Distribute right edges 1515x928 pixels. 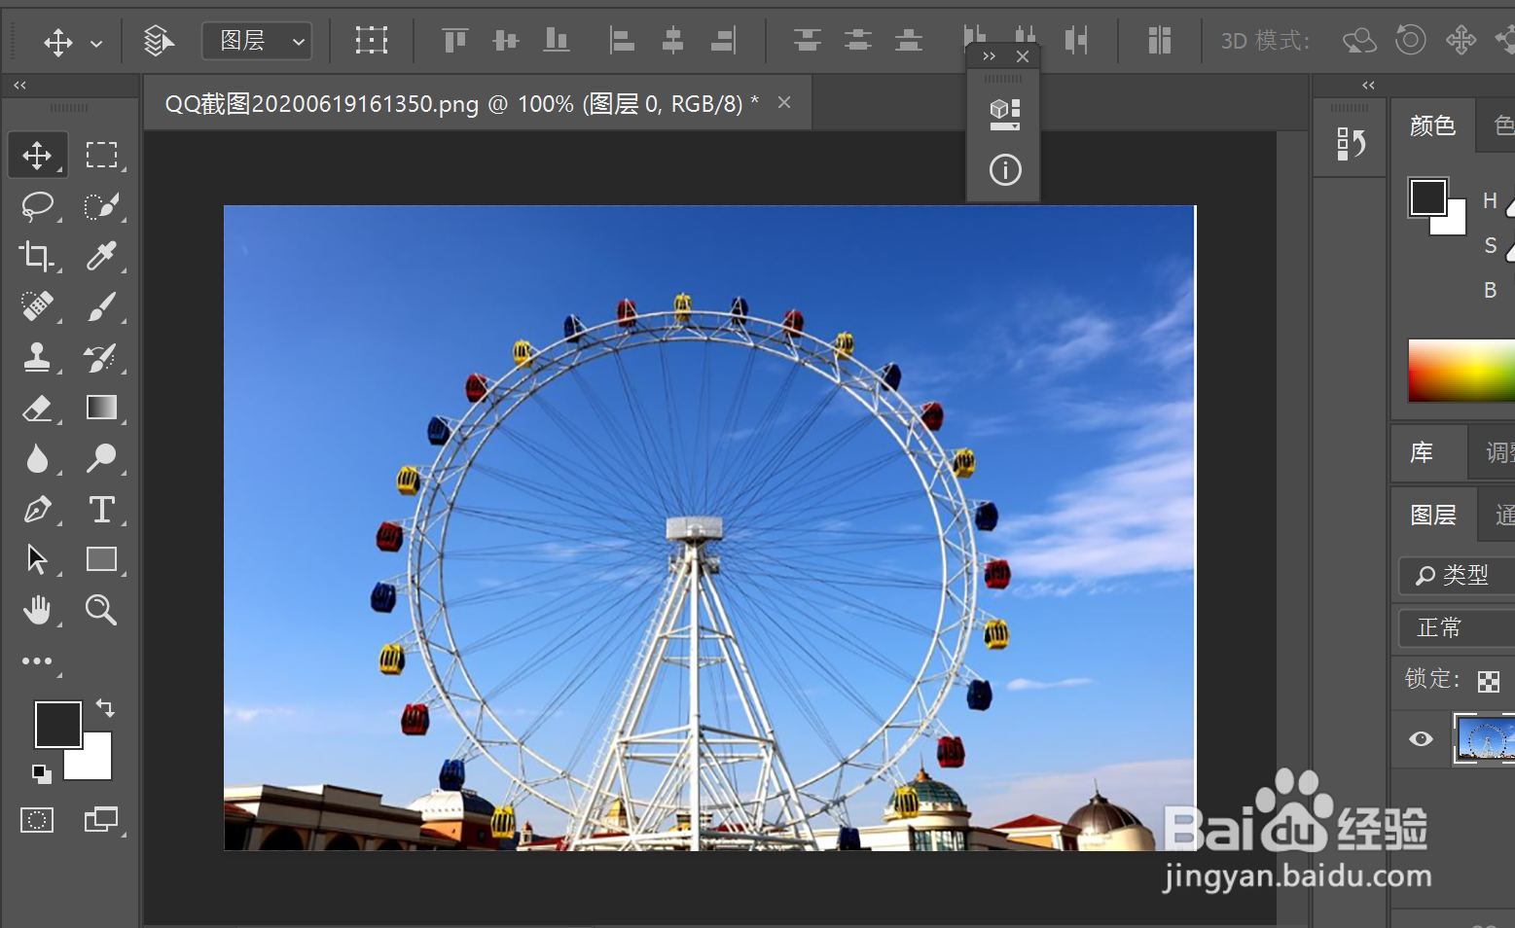1075,41
